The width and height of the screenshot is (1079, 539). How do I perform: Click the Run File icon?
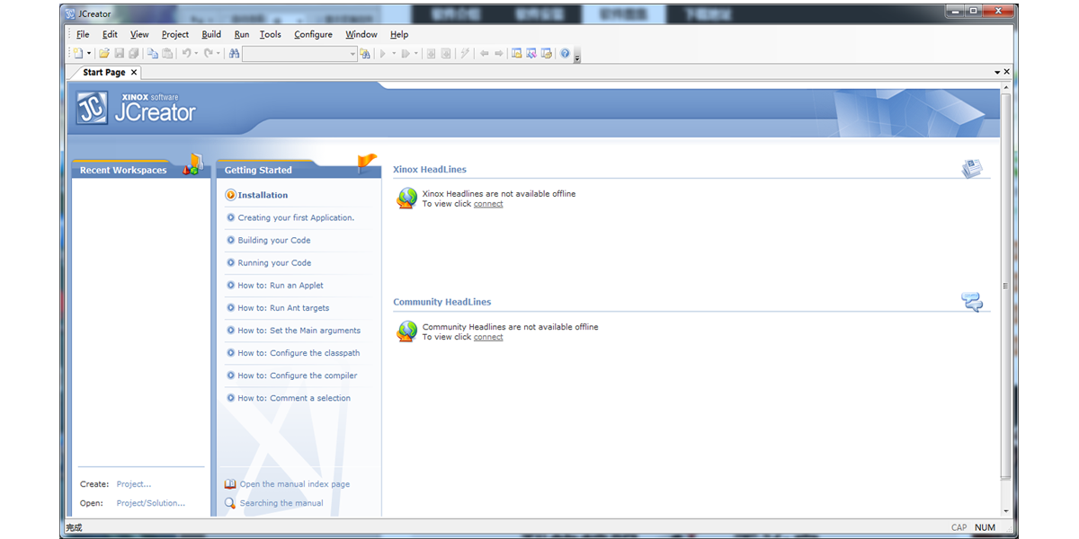[405, 53]
